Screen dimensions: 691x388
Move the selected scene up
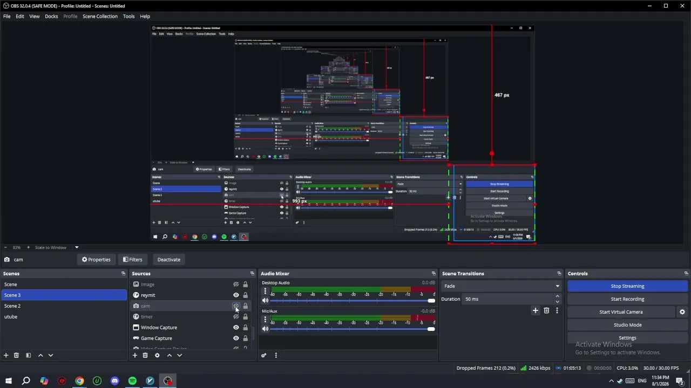(x=40, y=355)
